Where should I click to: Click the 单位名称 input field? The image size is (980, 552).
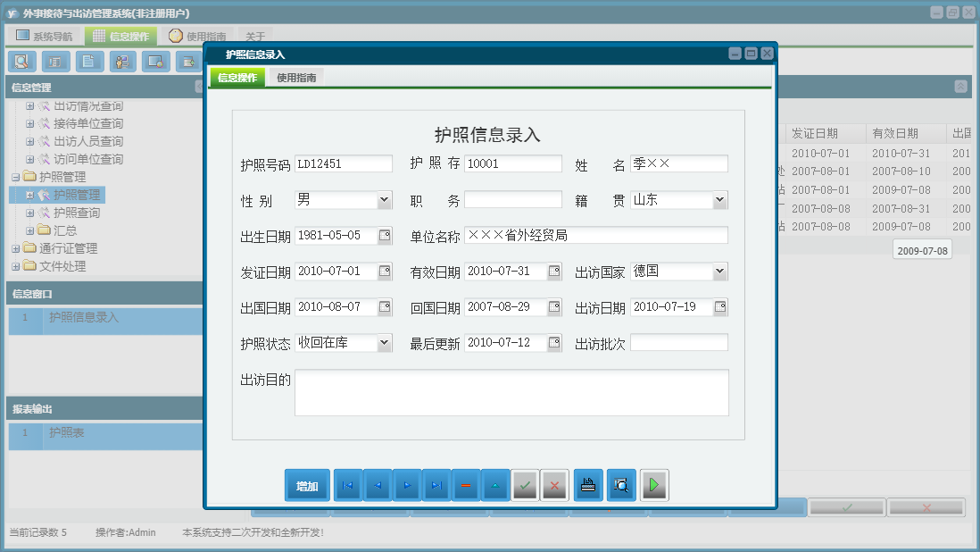pyautogui.click(x=596, y=236)
